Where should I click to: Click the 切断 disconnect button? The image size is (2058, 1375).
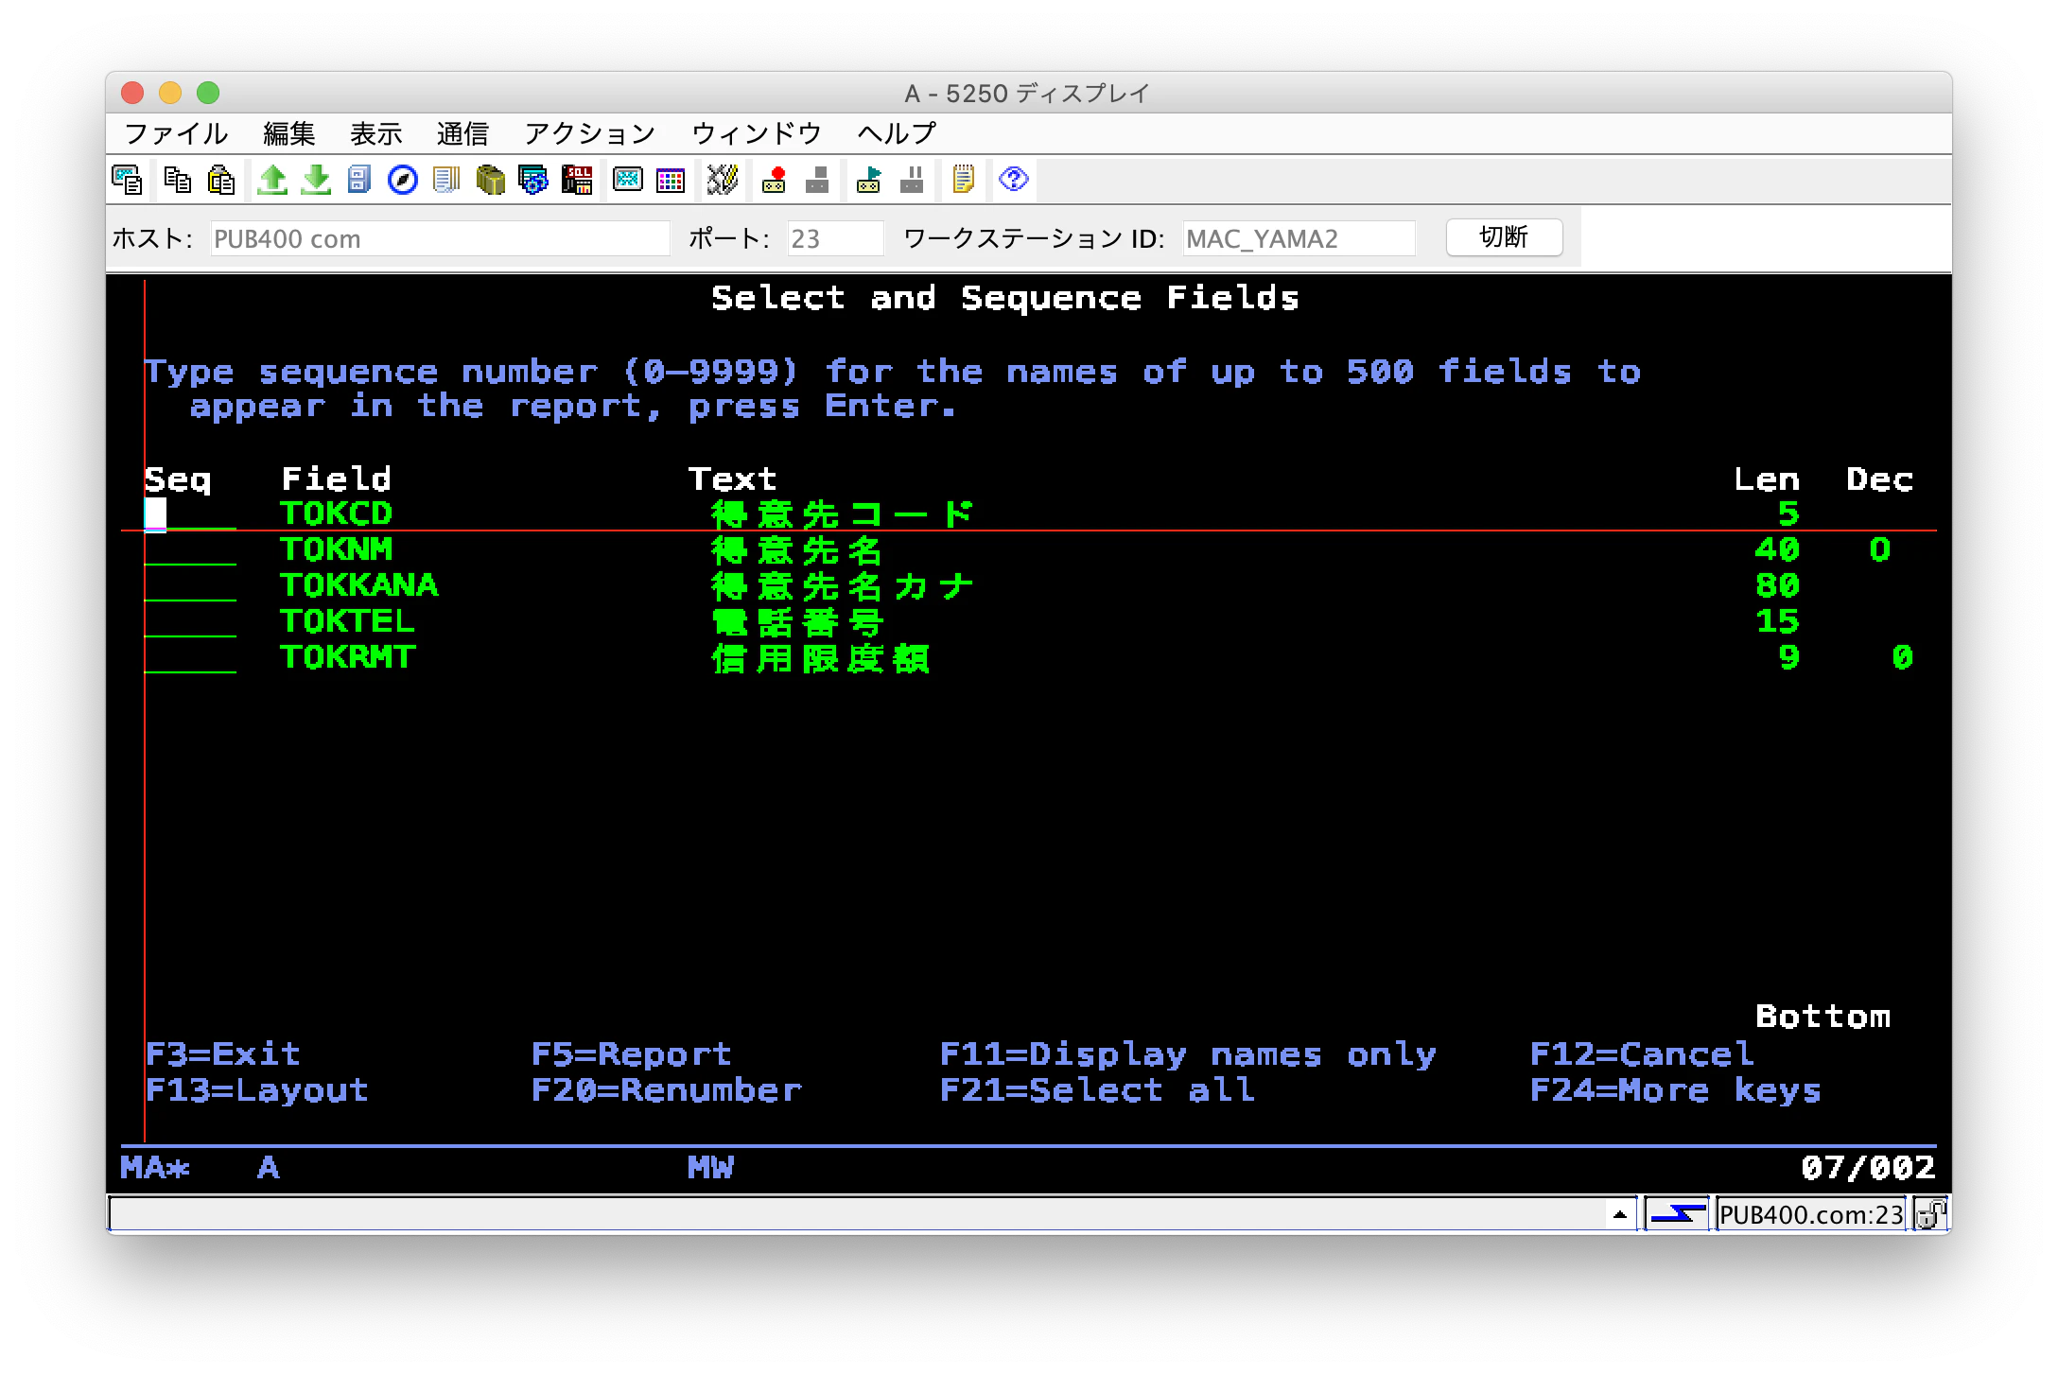[x=1504, y=237]
